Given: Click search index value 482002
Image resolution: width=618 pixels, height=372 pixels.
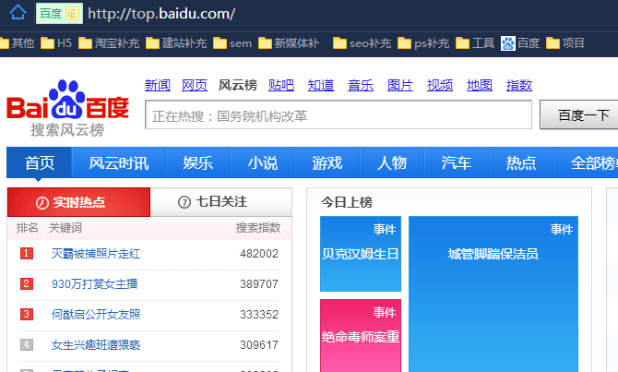Looking at the screenshot, I should [259, 253].
